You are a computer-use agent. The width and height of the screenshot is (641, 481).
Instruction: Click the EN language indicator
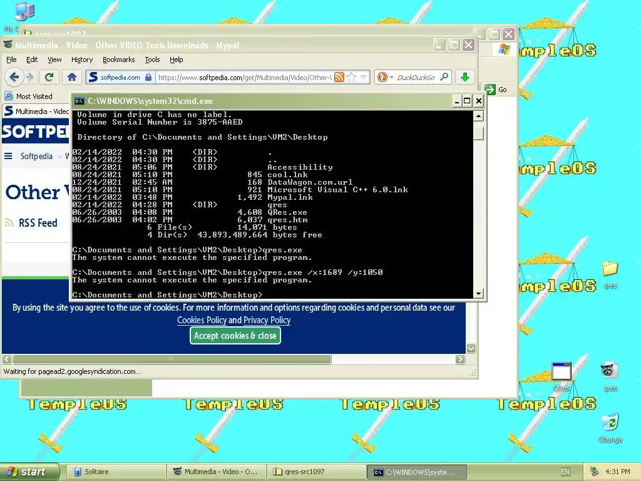[565, 472]
